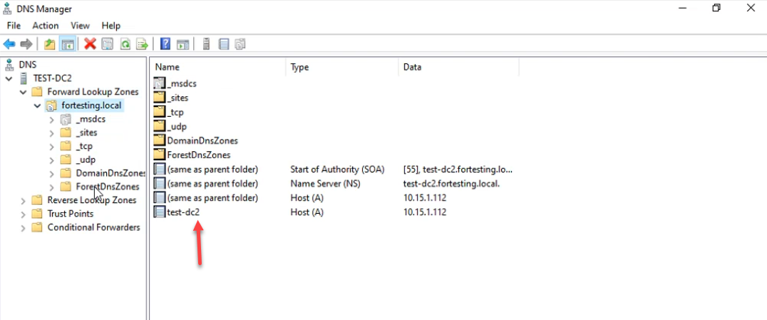Click the blue Back arrow in toolbar
767x320 pixels.
(9, 44)
